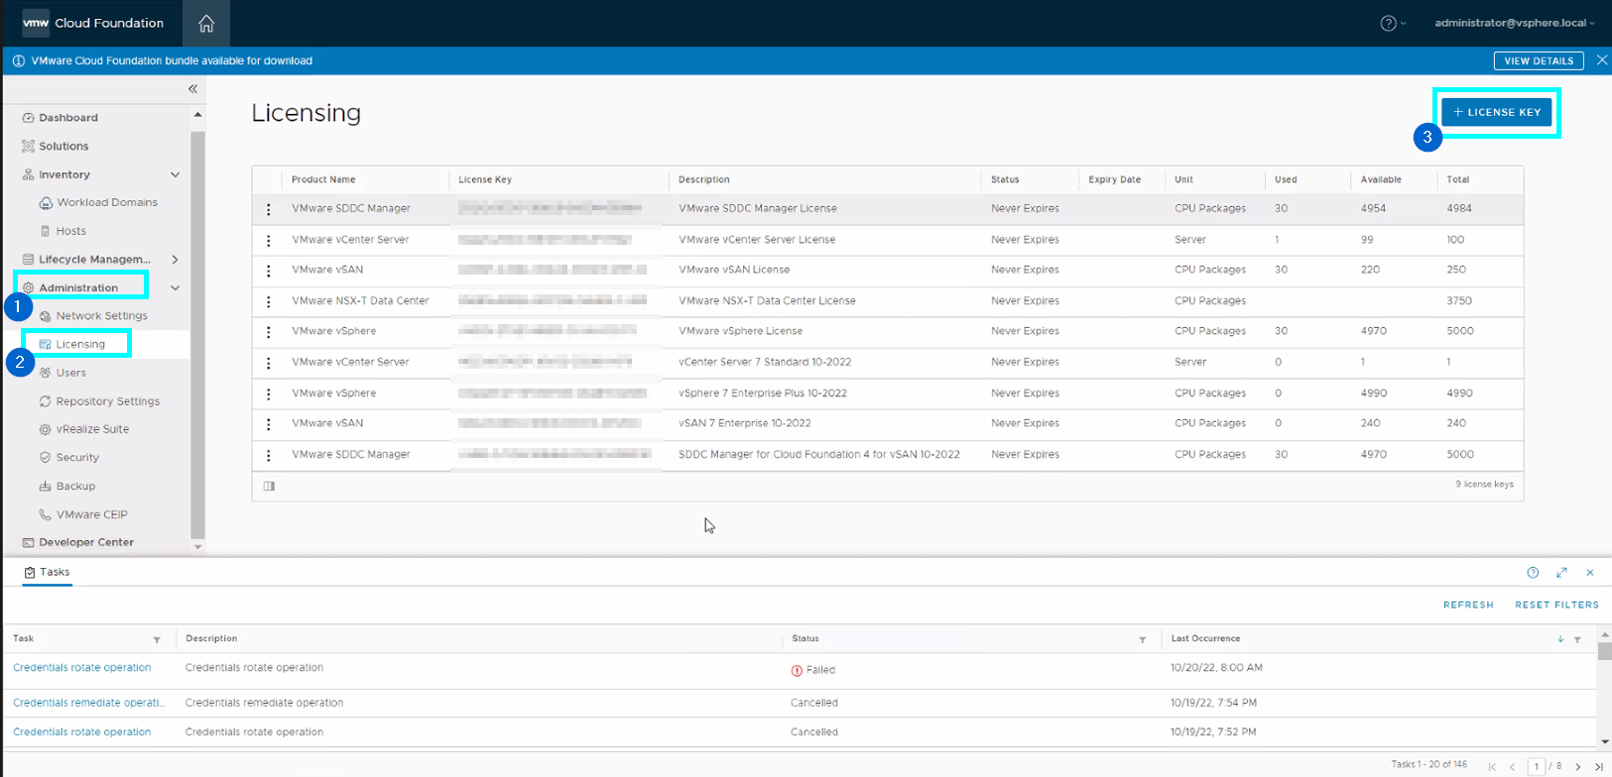Collapse the Inventory section chevron
Image resolution: width=1612 pixels, height=777 pixels.
176,174
